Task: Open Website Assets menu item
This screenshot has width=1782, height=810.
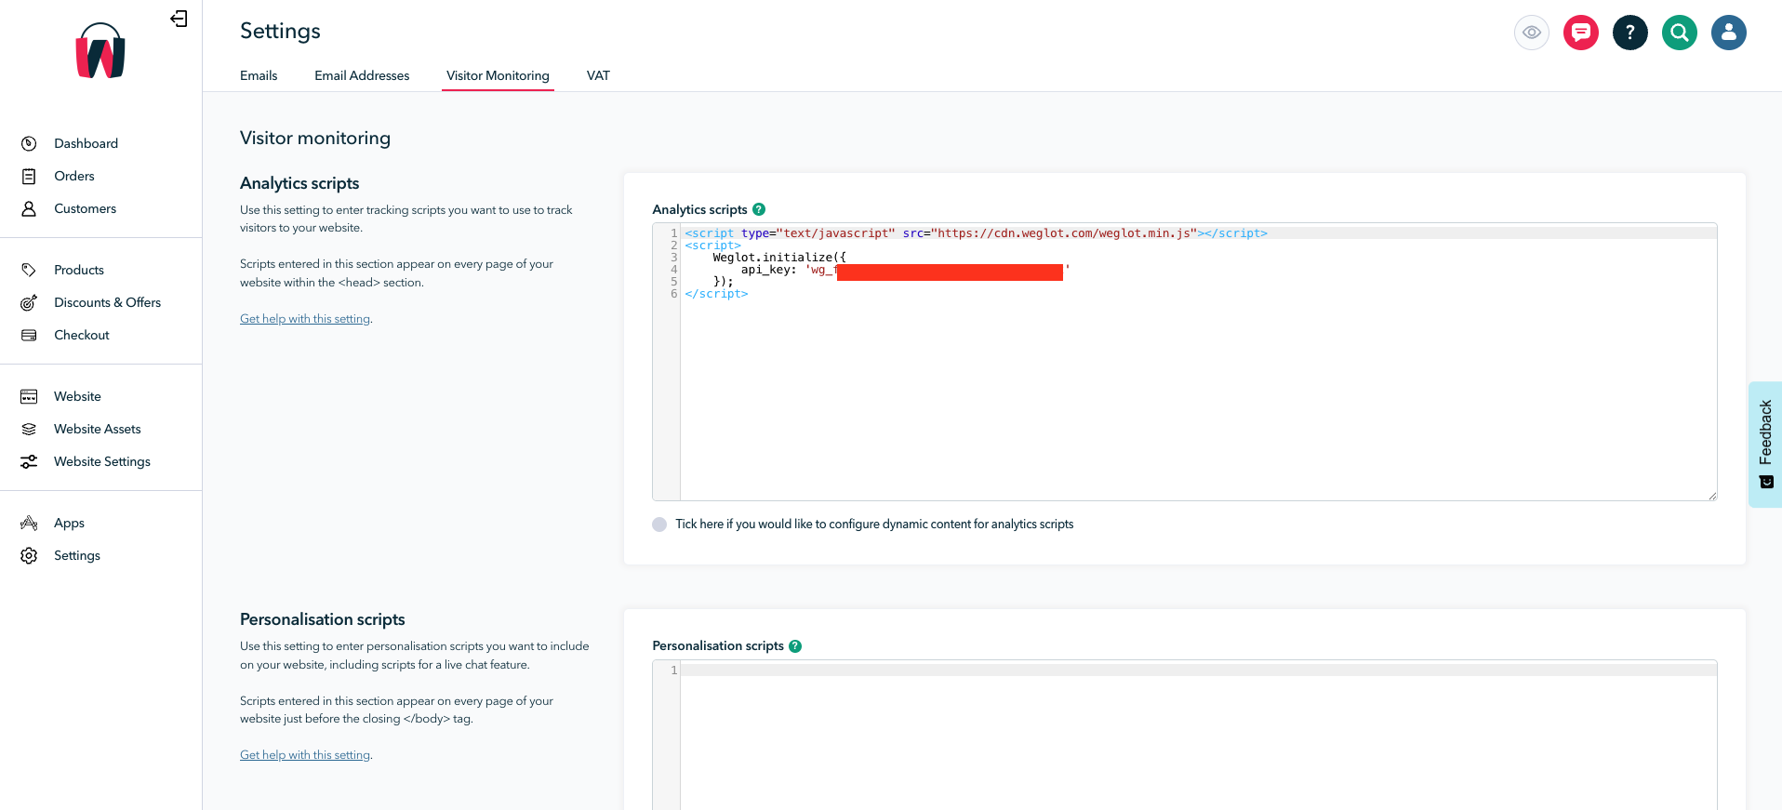Action: (98, 429)
